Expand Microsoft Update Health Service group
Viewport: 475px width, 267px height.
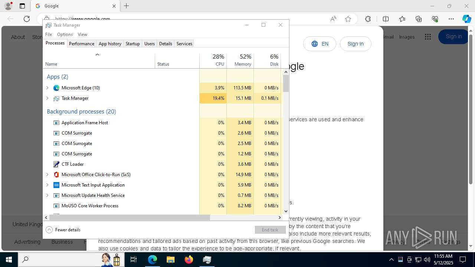point(47,195)
